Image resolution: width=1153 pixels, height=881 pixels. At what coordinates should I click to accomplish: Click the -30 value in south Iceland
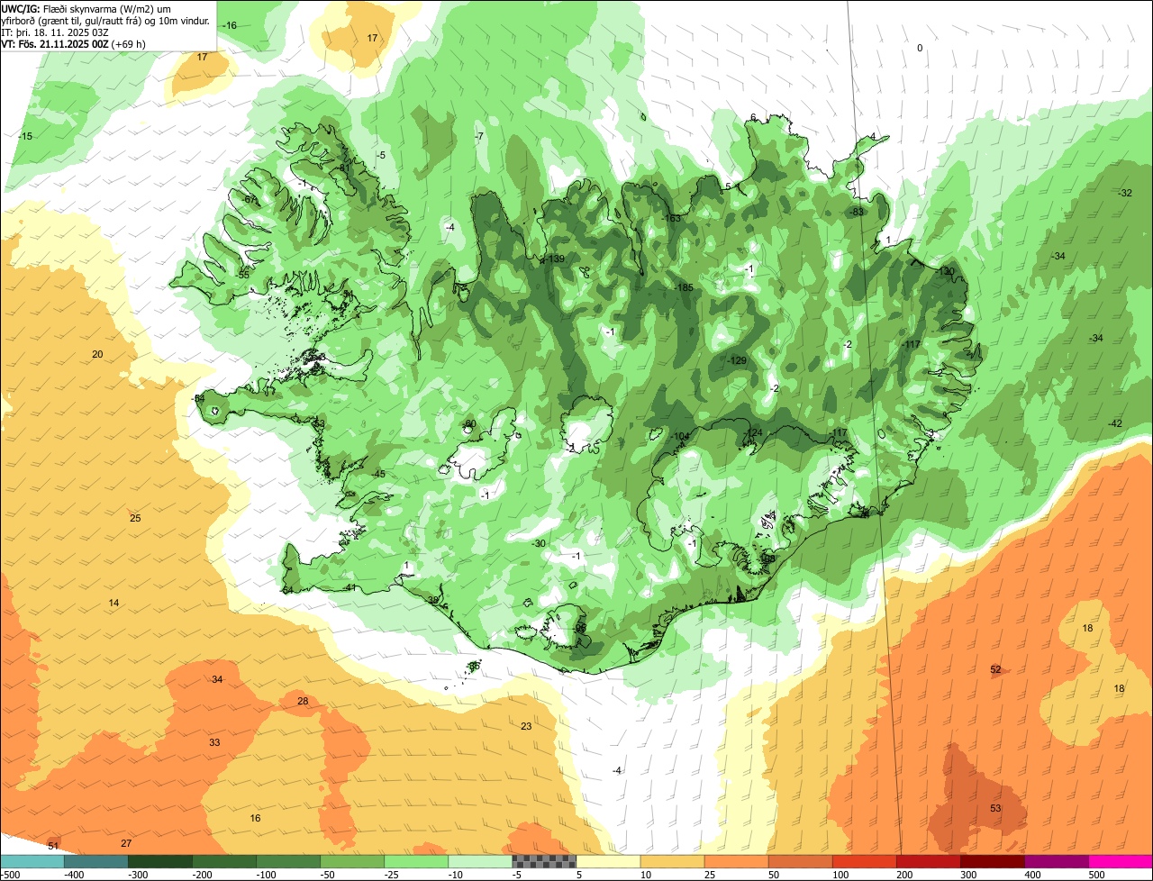pyautogui.click(x=539, y=543)
